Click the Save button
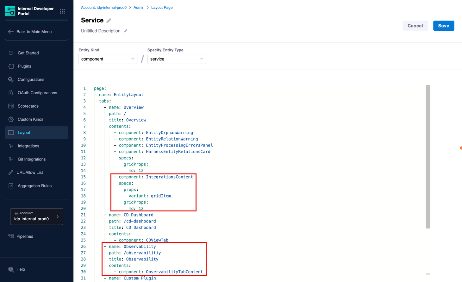This screenshot has height=282, width=462. coord(444,26)
